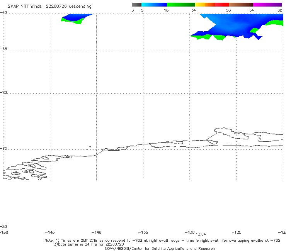Click the color bar label '5'
The height and width of the screenshot is (251, 286).
click(142, 10)
